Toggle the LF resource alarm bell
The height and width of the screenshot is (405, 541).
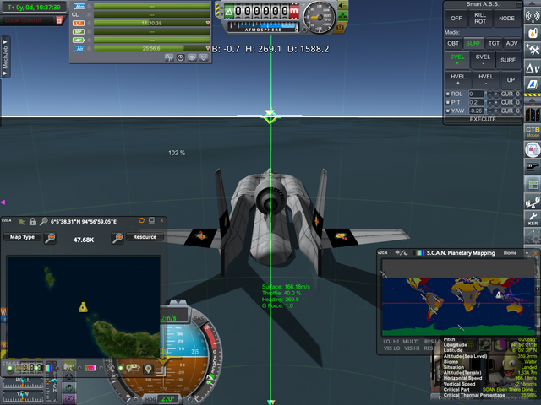pos(89,23)
